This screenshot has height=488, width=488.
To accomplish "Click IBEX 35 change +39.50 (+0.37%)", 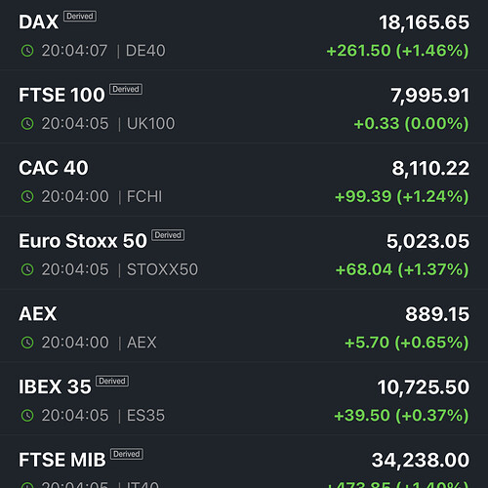I will click(401, 416).
